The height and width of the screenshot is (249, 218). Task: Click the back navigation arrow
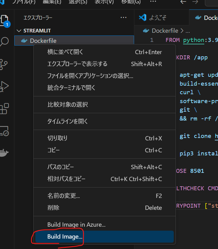pos(183,2)
